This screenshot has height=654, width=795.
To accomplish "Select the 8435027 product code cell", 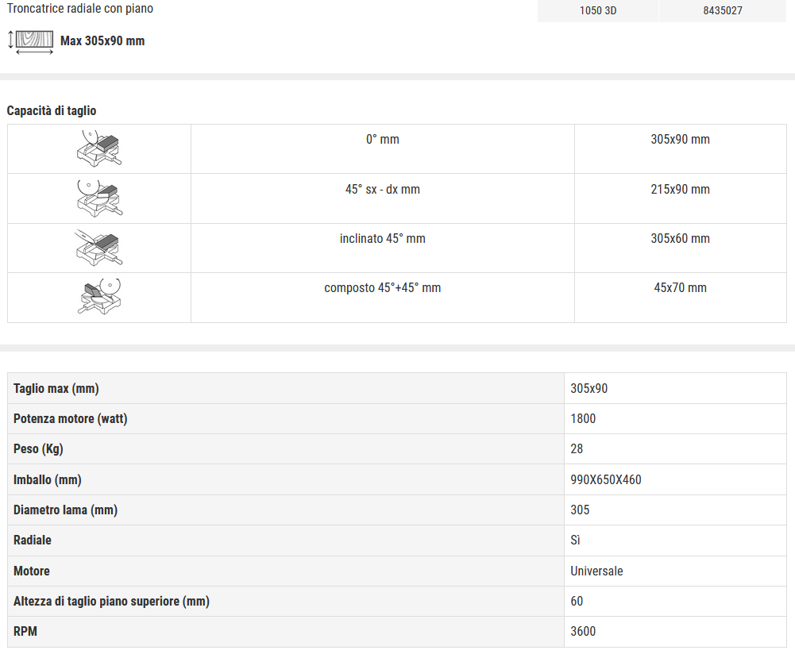I will 723,11.
